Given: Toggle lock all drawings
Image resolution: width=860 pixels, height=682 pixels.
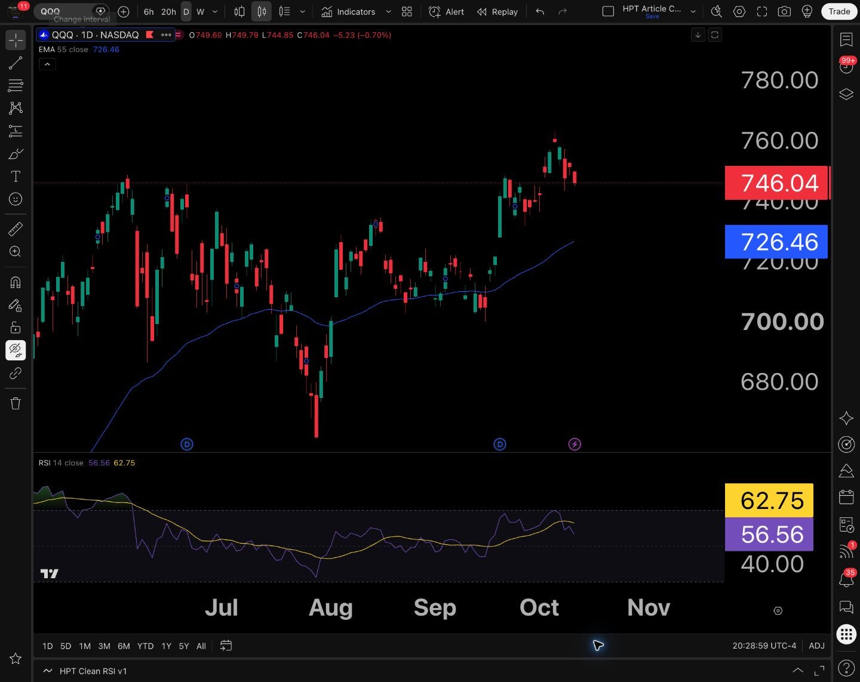Looking at the screenshot, I should pyautogui.click(x=16, y=328).
